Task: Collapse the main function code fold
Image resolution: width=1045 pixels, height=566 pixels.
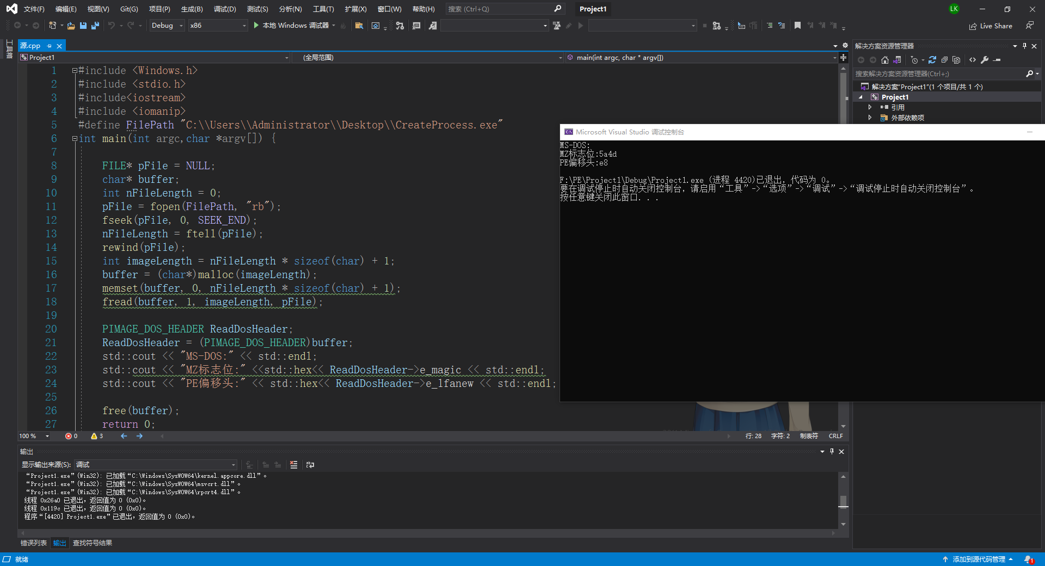Action: coord(75,139)
